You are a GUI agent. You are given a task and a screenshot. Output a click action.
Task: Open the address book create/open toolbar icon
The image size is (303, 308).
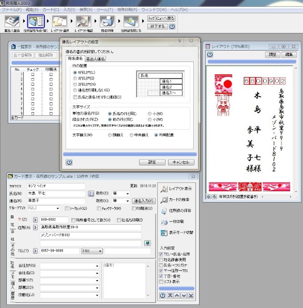coord(36,21)
